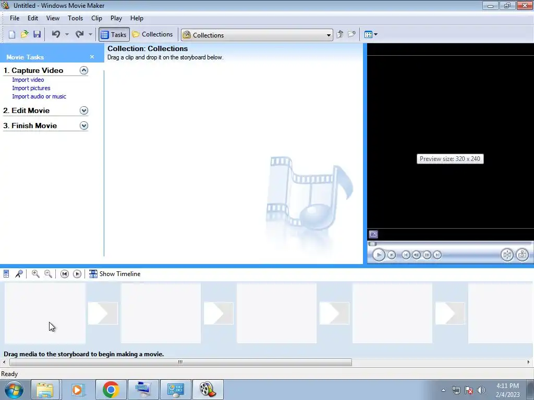Close the Movie Tasks pane

(92, 57)
